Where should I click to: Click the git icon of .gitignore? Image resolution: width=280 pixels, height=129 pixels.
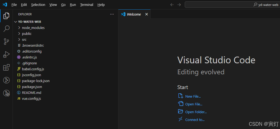[x=19, y=63]
